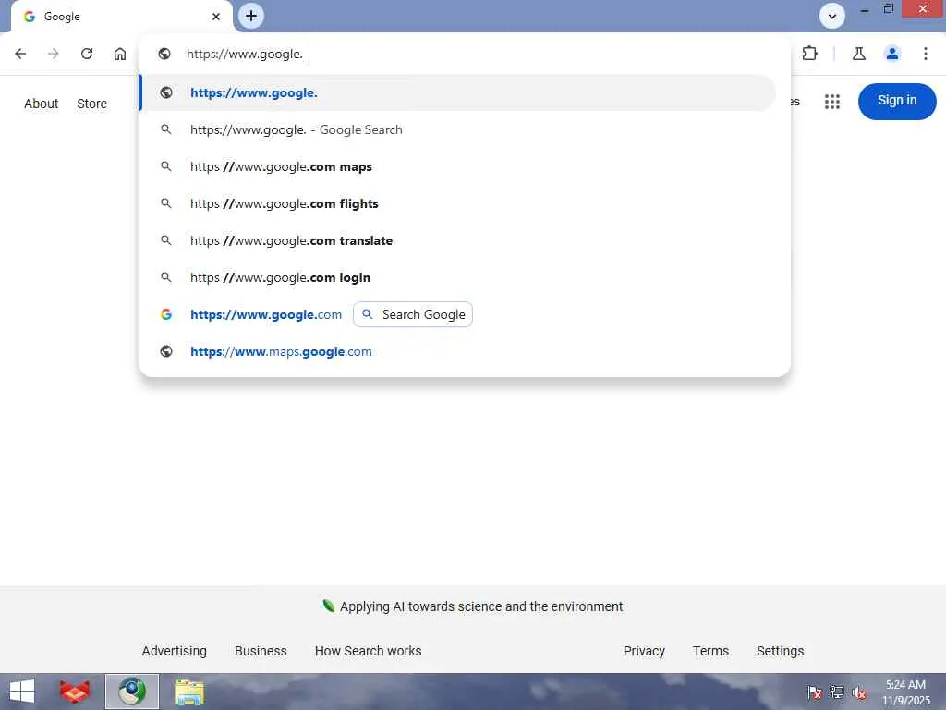
Task: Select the Google tab
Action: [x=121, y=17]
